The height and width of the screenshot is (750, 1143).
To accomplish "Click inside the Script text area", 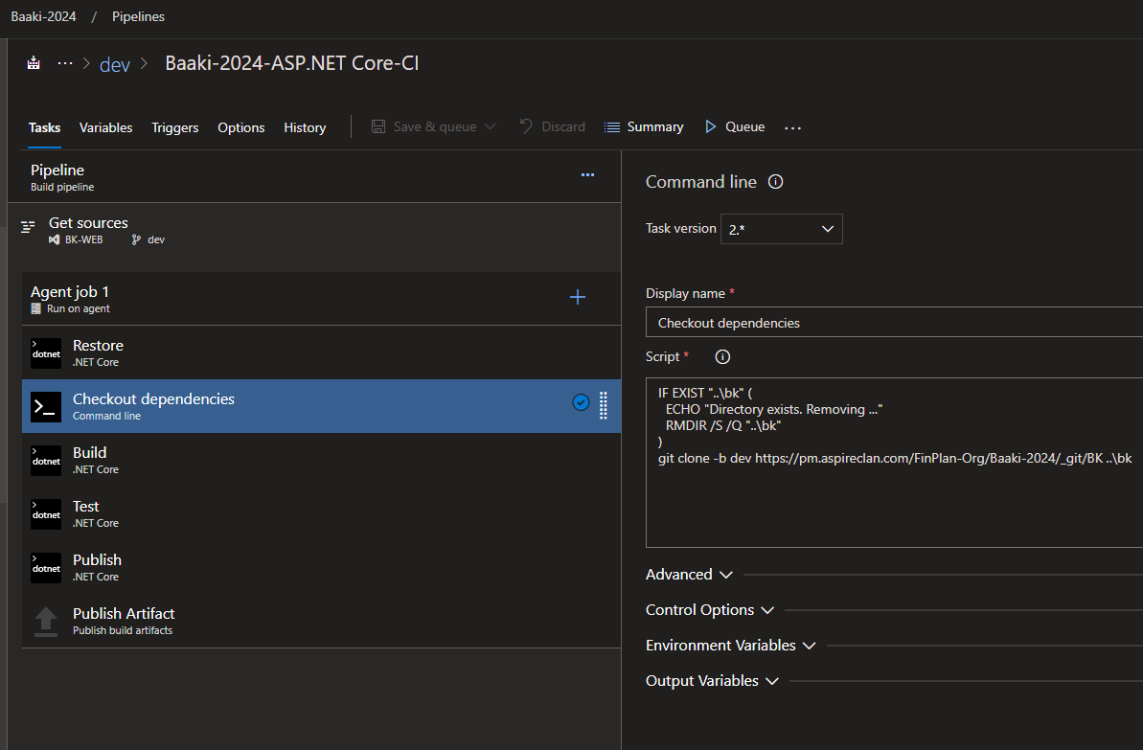I will coord(895,462).
